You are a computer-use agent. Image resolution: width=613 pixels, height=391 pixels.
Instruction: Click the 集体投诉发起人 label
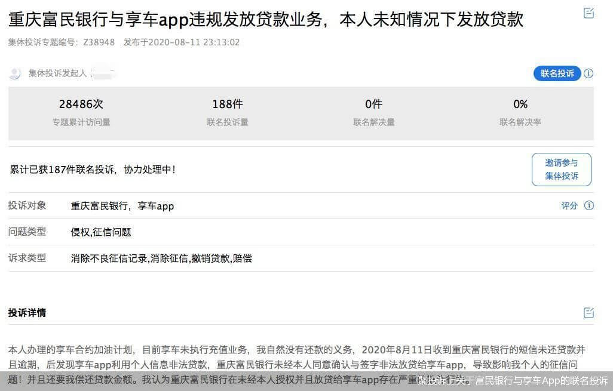pos(57,73)
